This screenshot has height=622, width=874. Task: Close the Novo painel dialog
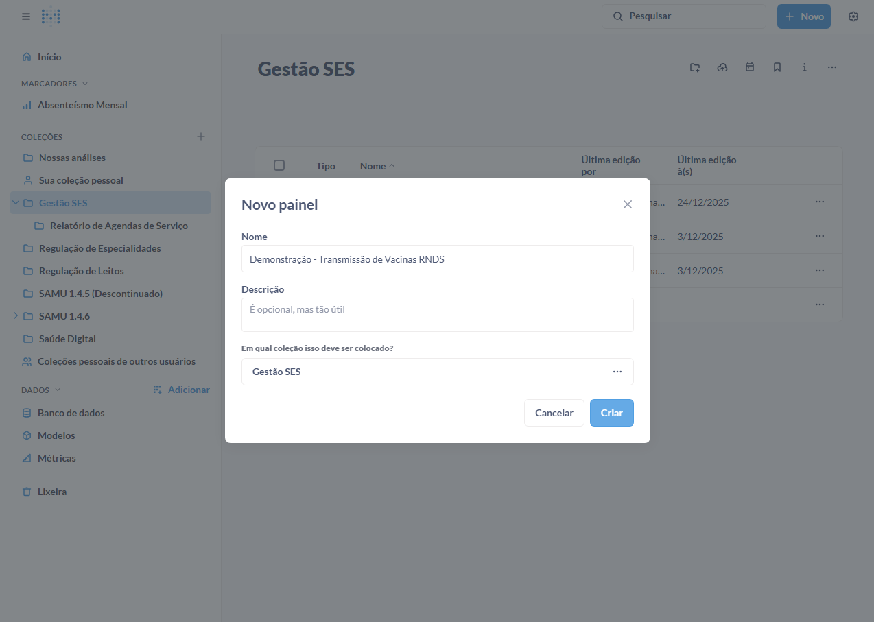[627, 204]
